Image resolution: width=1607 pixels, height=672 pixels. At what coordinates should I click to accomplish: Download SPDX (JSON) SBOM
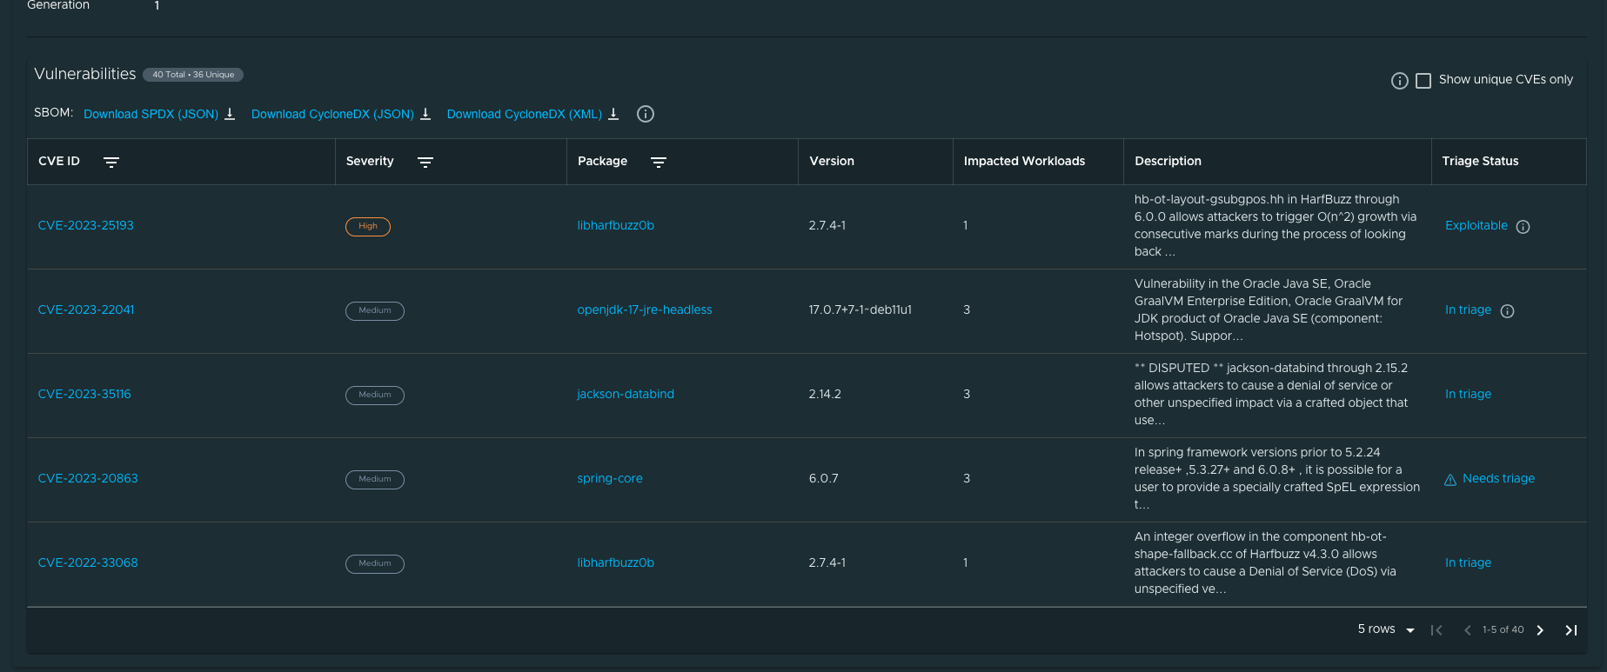tap(151, 114)
